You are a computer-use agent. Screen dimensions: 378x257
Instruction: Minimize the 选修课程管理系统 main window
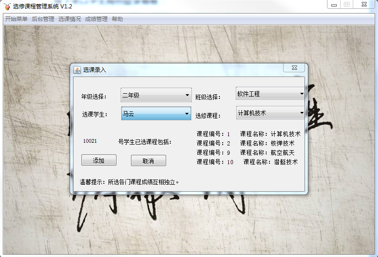(x=334, y=5)
